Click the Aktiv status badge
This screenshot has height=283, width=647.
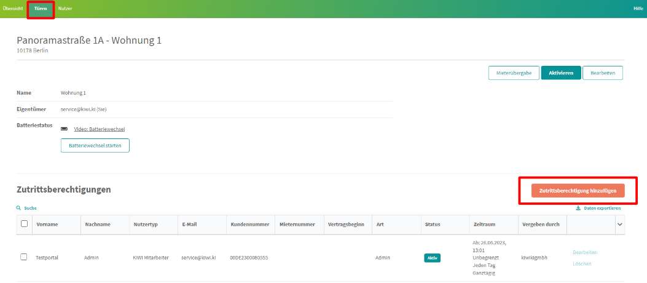click(x=432, y=258)
